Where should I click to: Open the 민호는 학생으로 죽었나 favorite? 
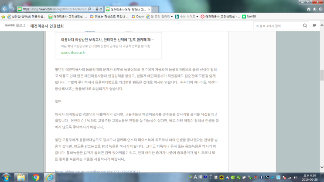coord(109,17)
